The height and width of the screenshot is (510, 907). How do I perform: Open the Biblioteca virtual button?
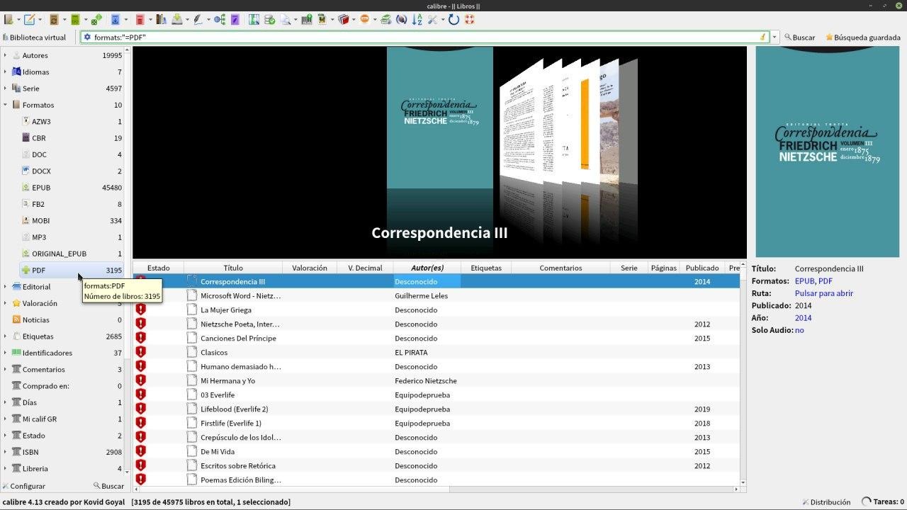click(x=35, y=37)
